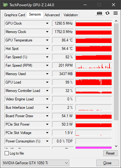
Task: Enable the Log to file checkbox
Action: point(7,153)
